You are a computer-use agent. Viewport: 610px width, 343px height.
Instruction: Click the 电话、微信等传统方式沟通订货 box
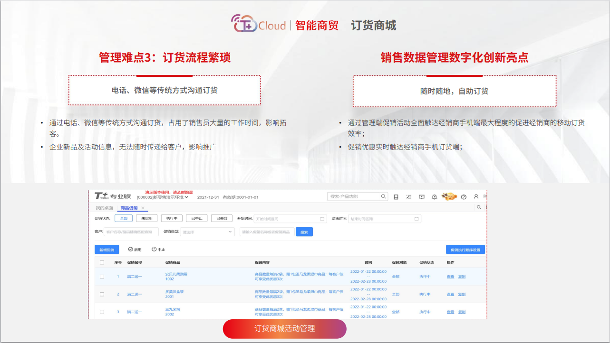[x=165, y=90]
